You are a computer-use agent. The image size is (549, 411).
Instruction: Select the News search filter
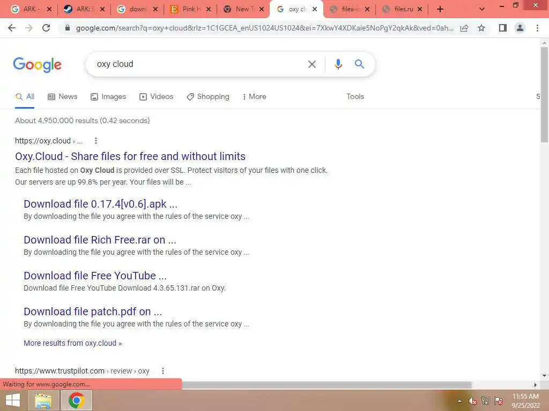[63, 97]
